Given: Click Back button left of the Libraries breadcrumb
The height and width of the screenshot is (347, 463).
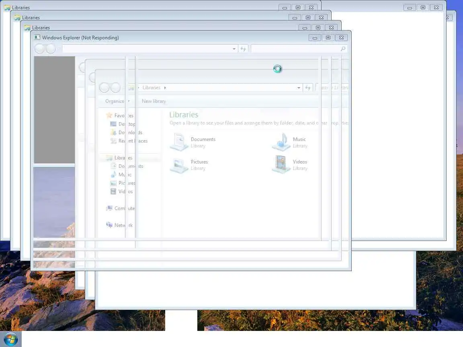Looking at the screenshot, I should [104, 88].
